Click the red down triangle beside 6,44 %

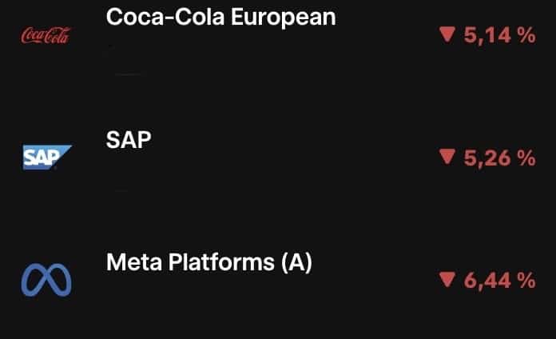[x=447, y=280]
